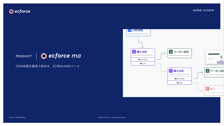Click the green icon of the upper クーポン送信 node

[171, 52]
